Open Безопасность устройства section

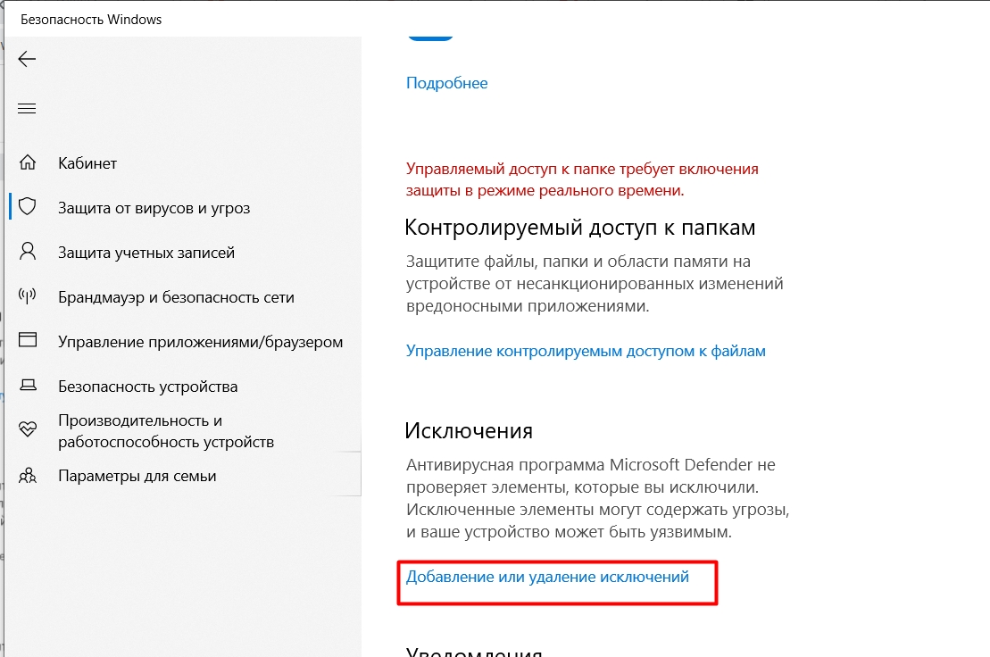pos(148,387)
